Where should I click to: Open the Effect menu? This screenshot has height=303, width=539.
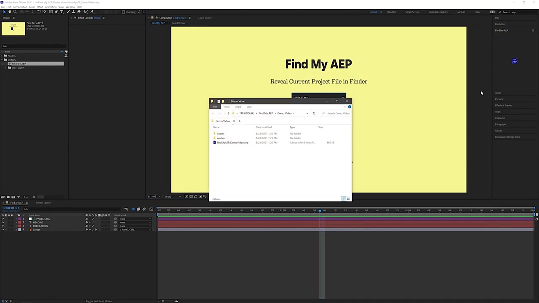click(40, 7)
